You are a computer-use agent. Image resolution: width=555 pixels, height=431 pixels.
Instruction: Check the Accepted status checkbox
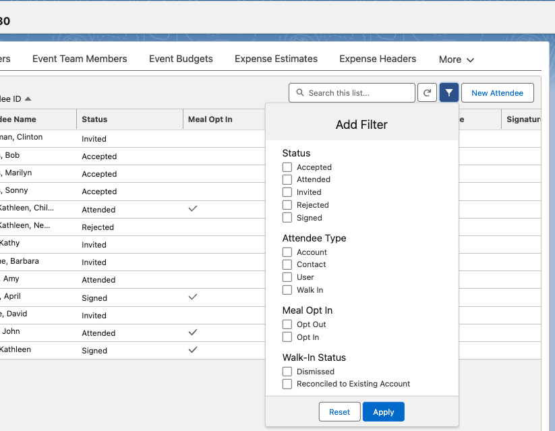click(287, 167)
